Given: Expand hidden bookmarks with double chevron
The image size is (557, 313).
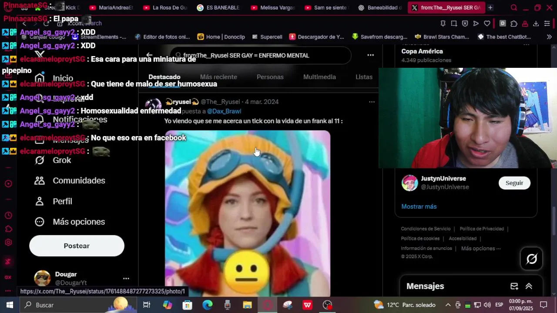Looking at the screenshot, I should coord(549,37).
